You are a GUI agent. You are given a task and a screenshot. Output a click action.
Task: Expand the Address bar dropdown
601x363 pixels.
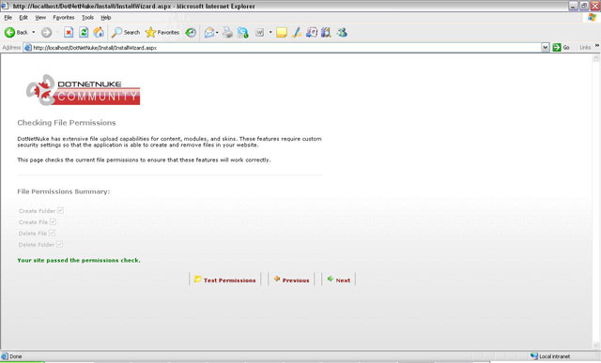(x=545, y=48)
